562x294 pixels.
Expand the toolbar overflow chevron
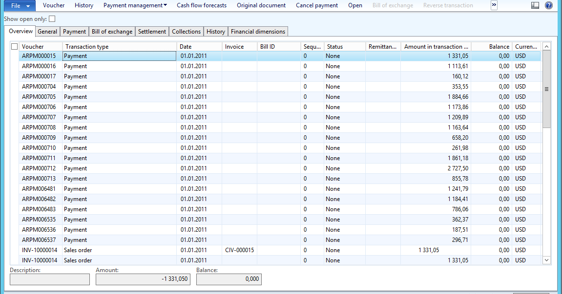494,5
